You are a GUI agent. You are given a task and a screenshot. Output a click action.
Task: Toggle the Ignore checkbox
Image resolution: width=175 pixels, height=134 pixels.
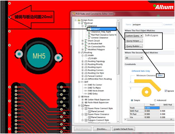tap(166, 91)
